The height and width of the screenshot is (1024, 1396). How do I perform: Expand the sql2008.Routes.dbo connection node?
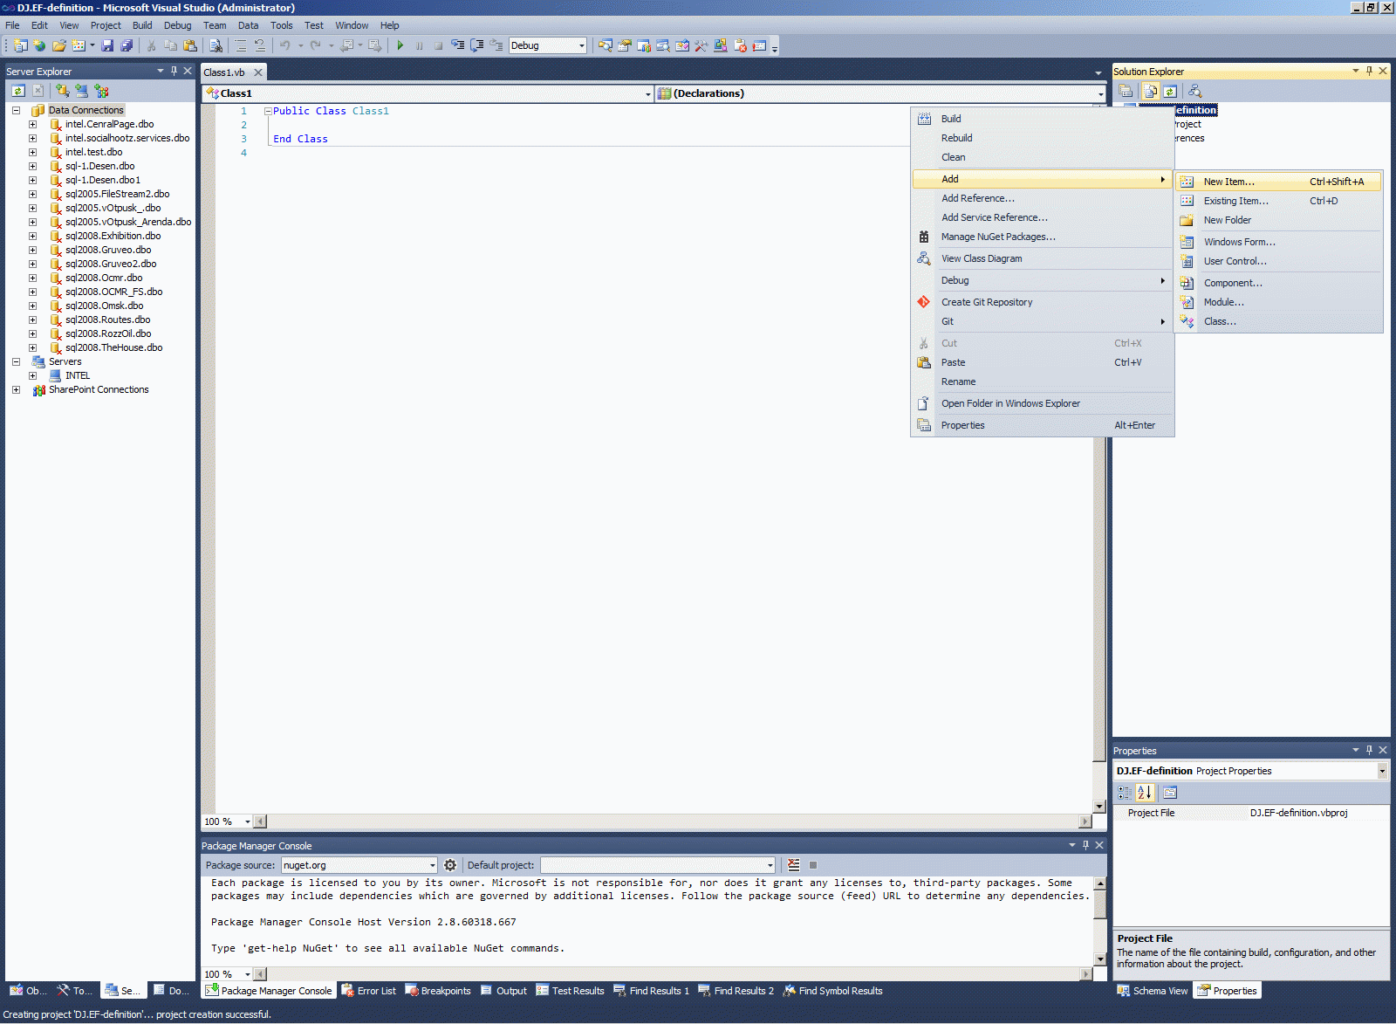pos(32,320)
